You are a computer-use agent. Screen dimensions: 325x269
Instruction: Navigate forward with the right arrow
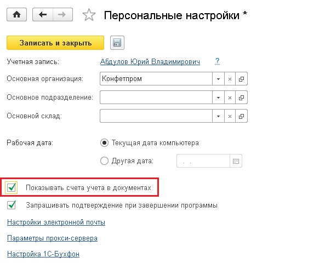[x=62, y=14]
